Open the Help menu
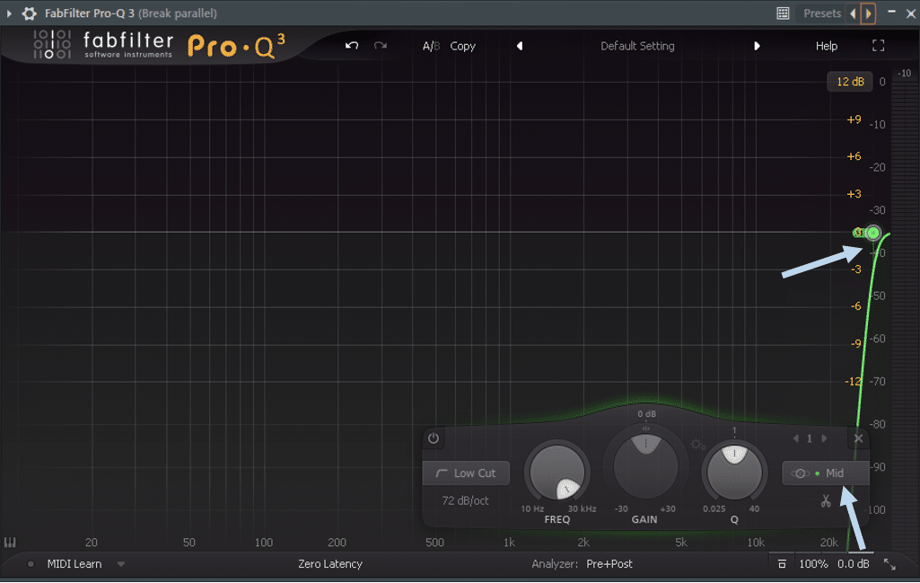The height and width of the screenshot is (583, 920). 826,46
